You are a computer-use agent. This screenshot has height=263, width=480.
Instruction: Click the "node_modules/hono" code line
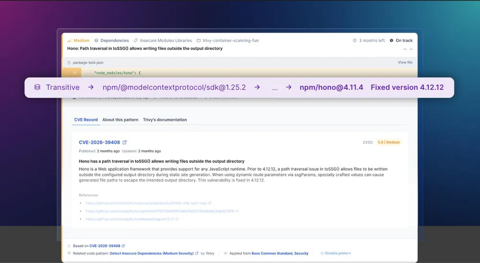[117, 73]
